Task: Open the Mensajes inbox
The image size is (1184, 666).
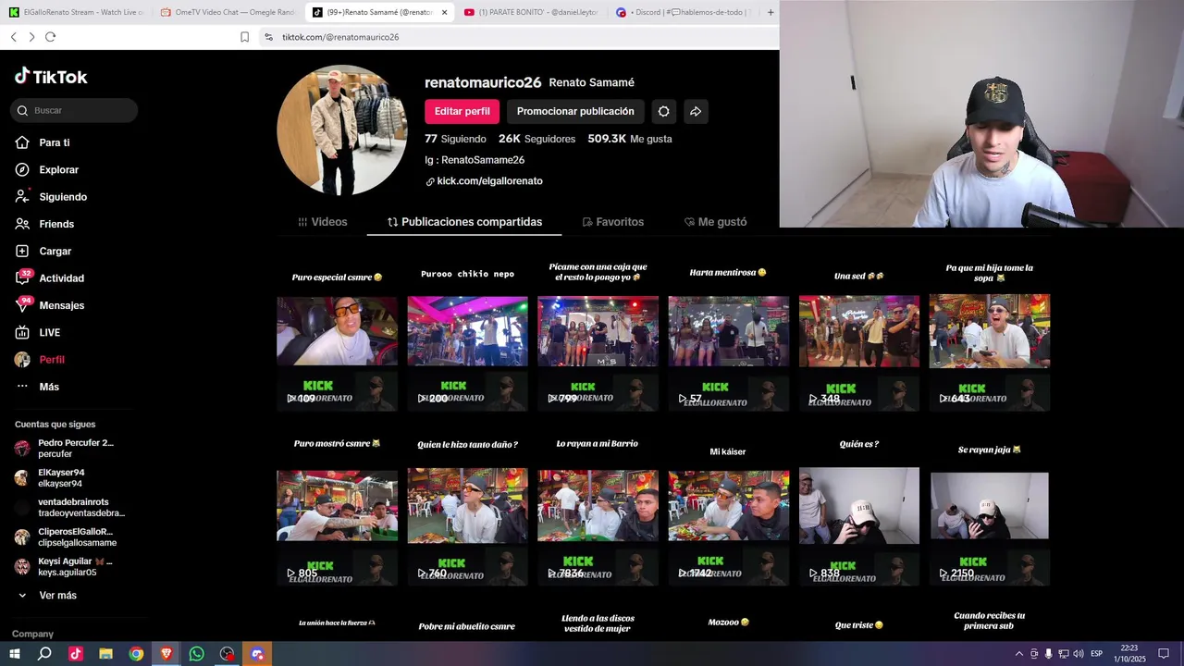Action: tap(50, 305)
